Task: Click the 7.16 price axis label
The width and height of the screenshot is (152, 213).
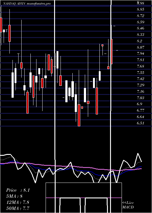Action: pyautogui.click(x=140, y=91)
